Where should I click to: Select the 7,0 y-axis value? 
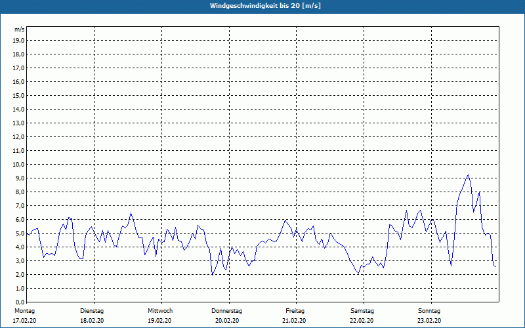click(20, 205)
